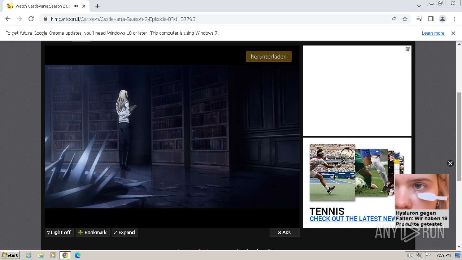
Task: Hide ads with the Ads button
Action: point(284,233)
